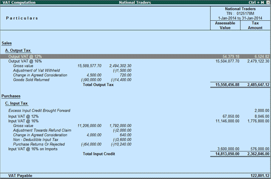Image resolution: width=271 pixels, height=179 pixels.
Task: Click Purchase Returns Or Rejected entry
Action: point(39,145)
